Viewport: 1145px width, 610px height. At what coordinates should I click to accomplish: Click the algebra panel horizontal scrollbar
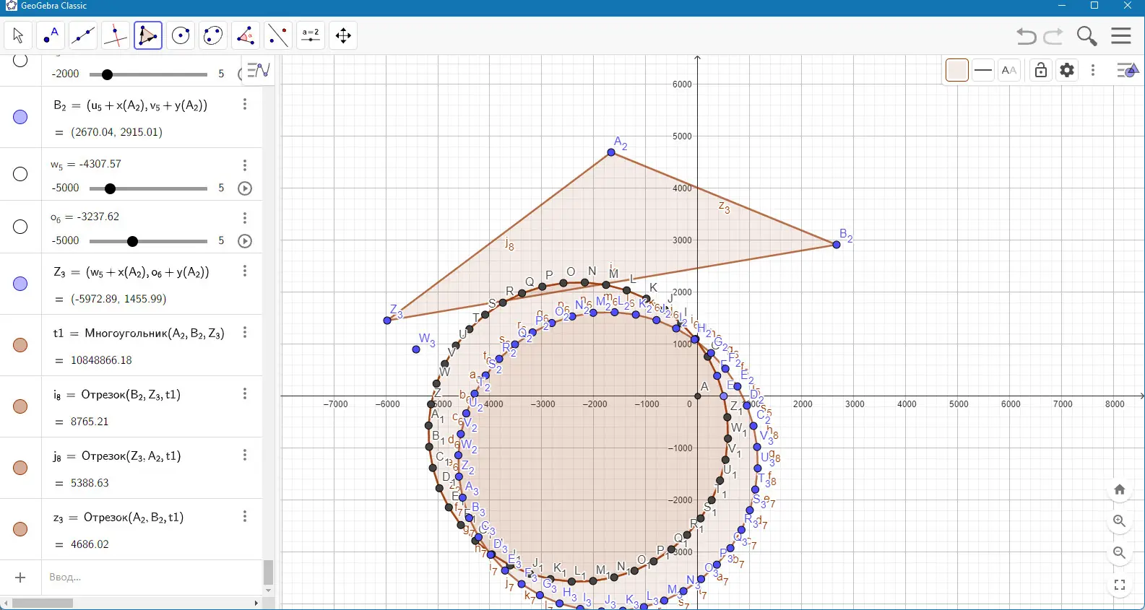pos(43,603)
